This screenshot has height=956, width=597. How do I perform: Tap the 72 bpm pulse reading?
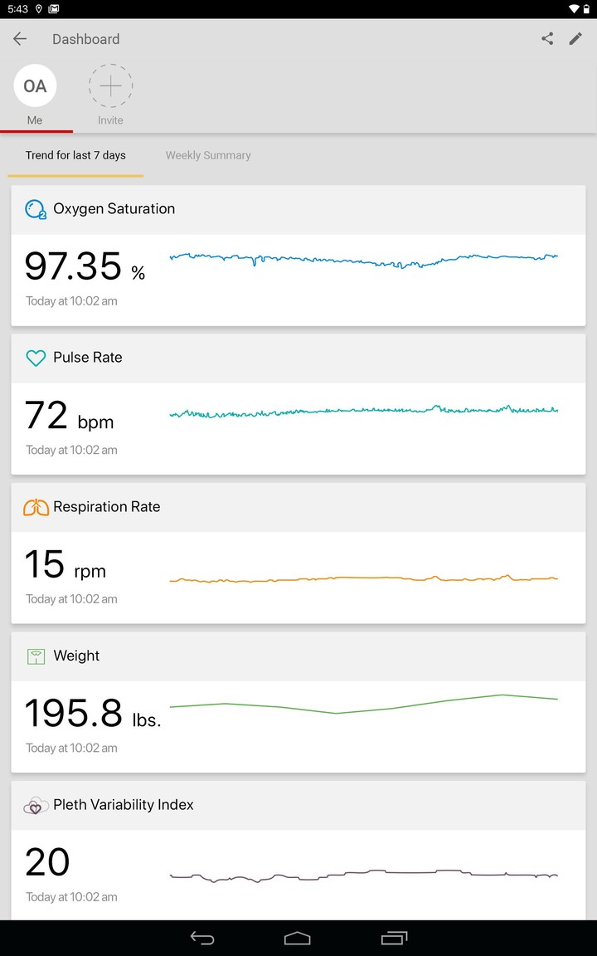point(69,417)
